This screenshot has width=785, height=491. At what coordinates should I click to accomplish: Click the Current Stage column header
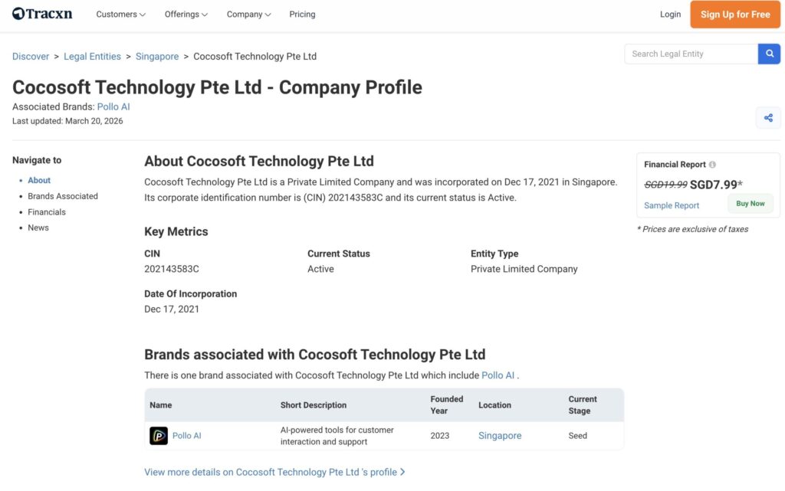pos(583,405)
